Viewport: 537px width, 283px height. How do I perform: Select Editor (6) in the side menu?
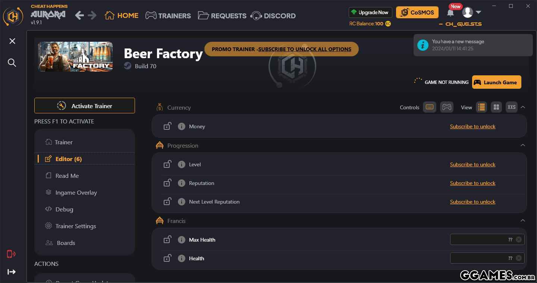[x=85, y=159]
